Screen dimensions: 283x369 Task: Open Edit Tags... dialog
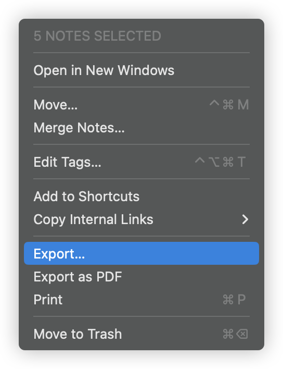pos(141,162)
